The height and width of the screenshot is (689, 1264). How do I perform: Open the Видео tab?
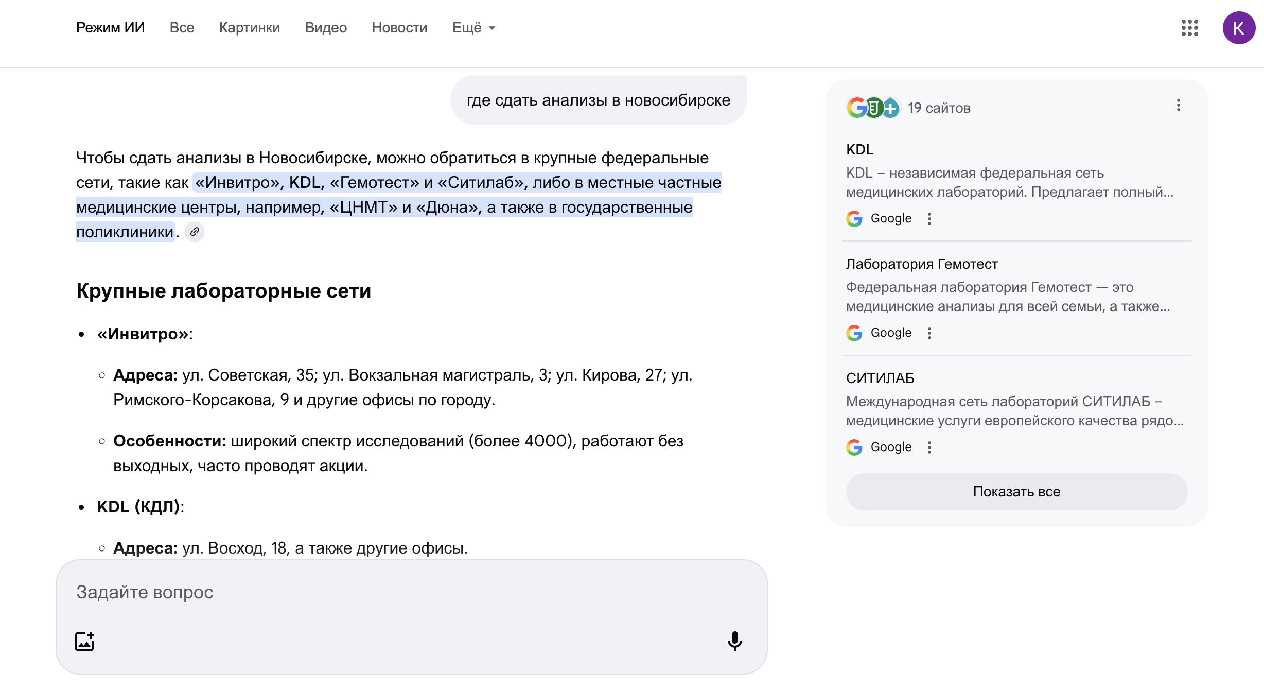326,28
